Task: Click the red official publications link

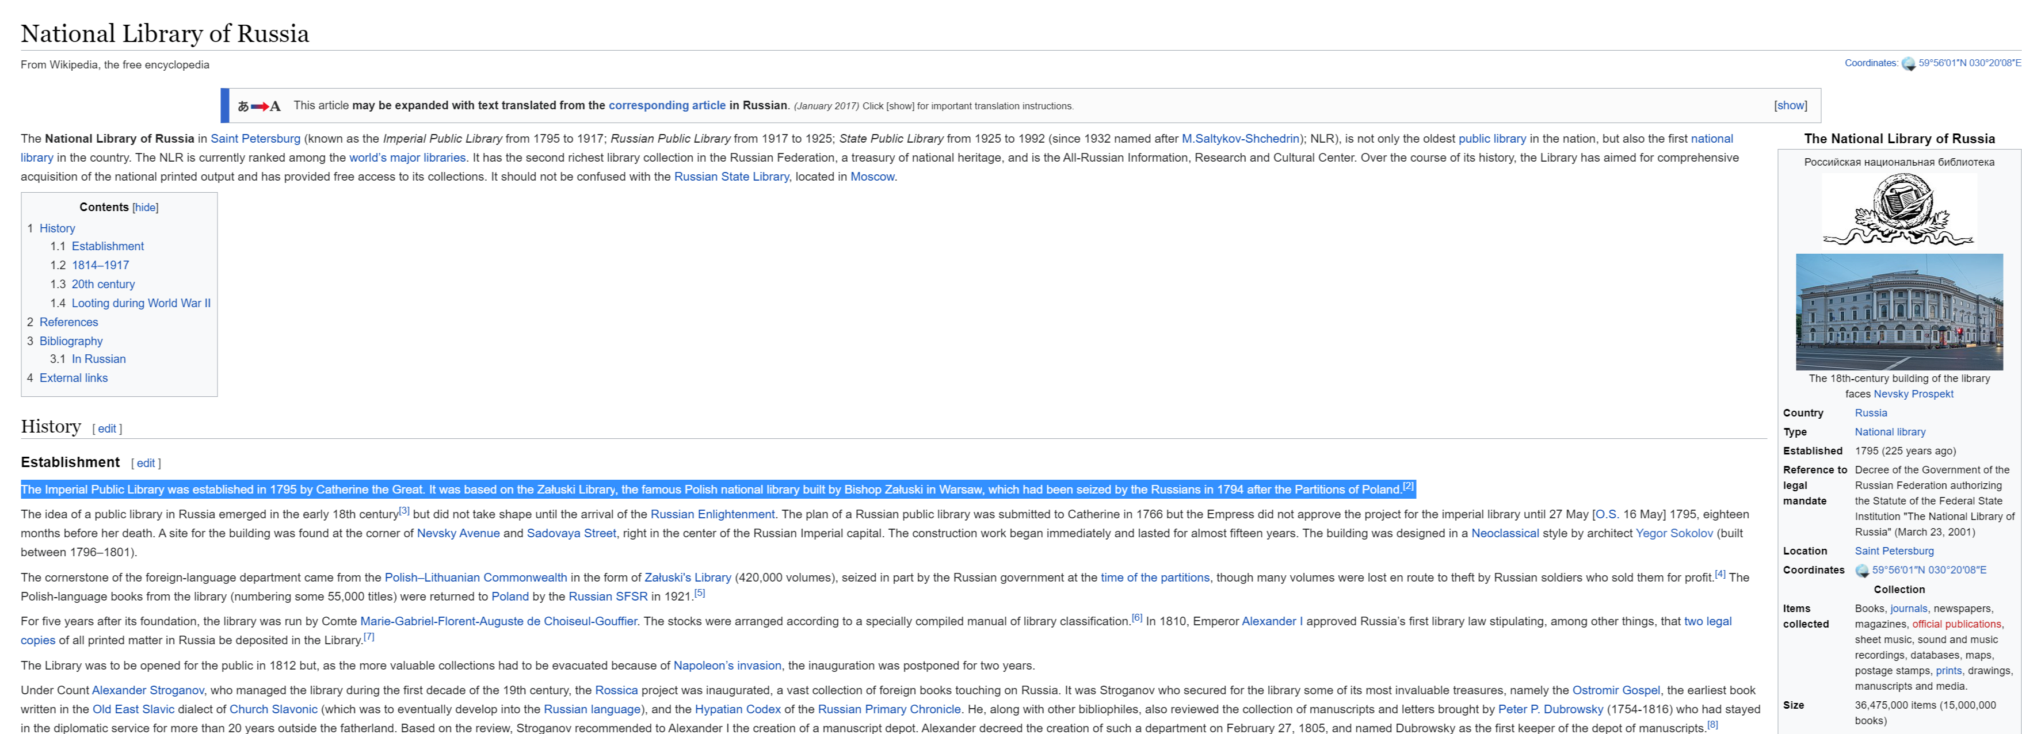Action: tap(1956, 624)
